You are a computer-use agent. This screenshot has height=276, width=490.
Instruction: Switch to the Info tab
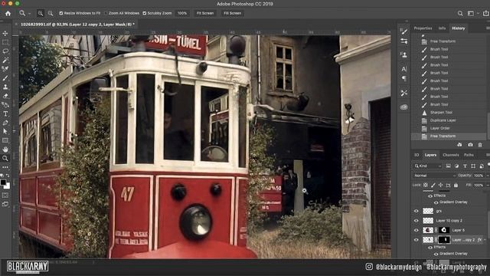coord(442,28)
